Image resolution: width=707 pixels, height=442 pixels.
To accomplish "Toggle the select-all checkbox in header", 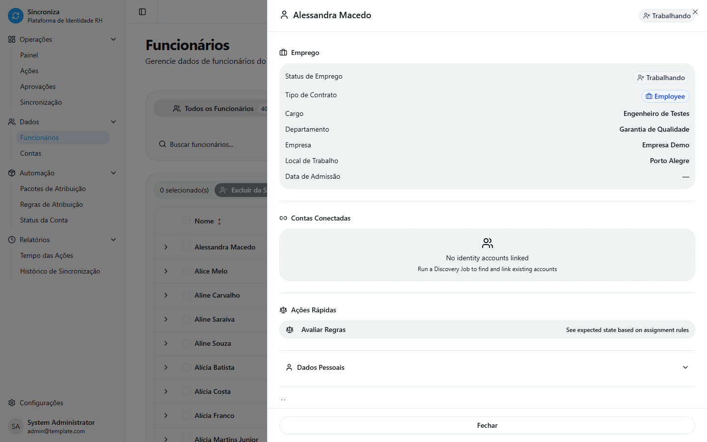I will tap(187, 221).
